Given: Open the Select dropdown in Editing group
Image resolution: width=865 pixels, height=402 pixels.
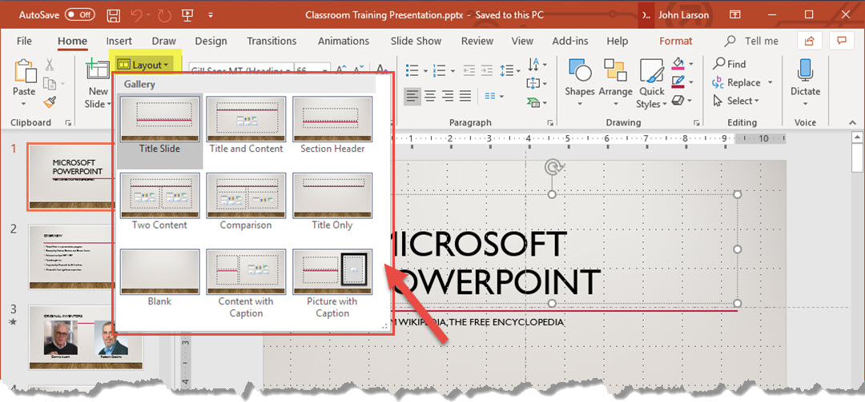Looking at the screenshot, I should coord(742,101).
